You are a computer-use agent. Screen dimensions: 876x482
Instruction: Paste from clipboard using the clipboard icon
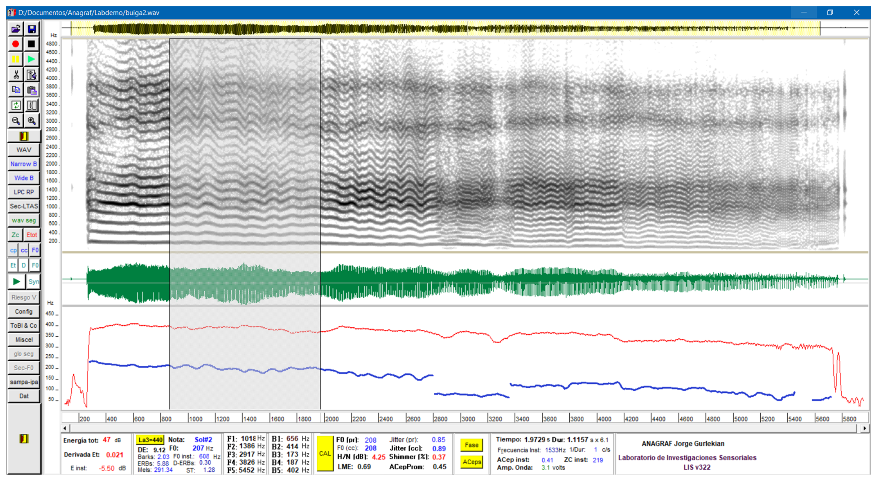32,90
